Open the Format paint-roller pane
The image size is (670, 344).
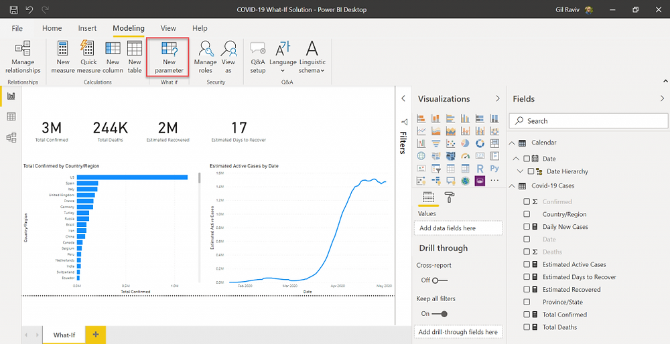[x=450, y=197]
